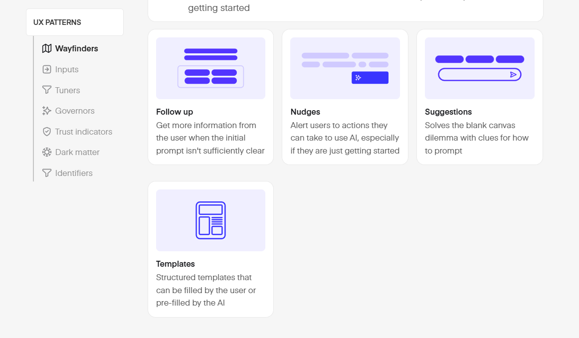
Task: Click the Suggestions illustration thumbnail
Action: [x=480, y=68]
